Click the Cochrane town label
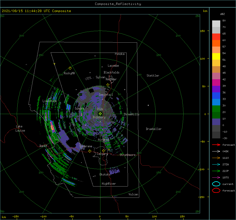 [86, 146]
